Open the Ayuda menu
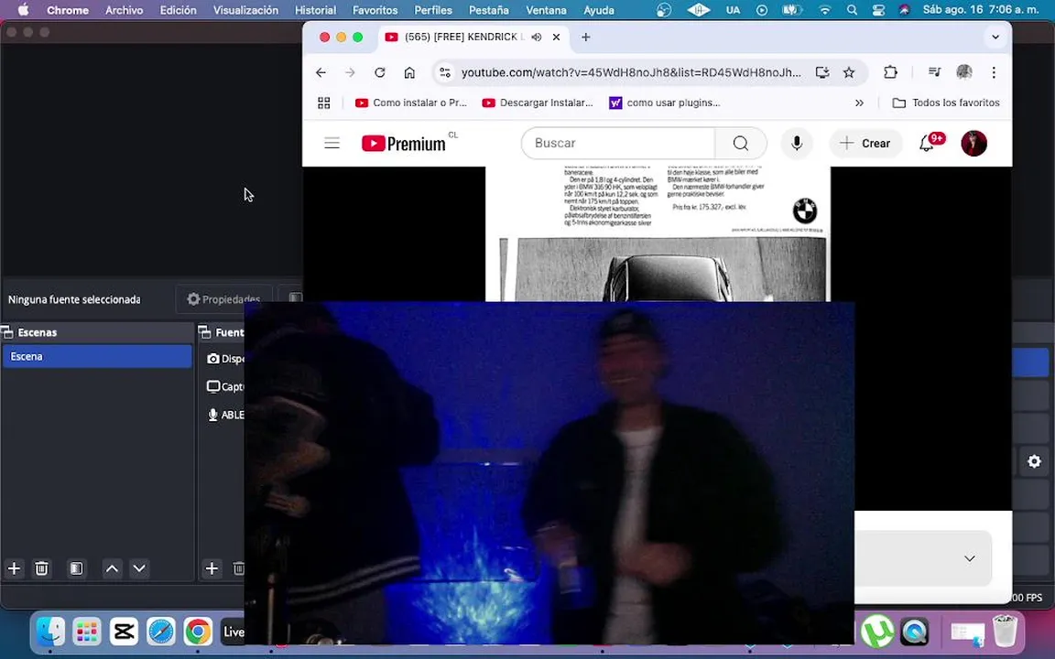This screenshot has width=1055, height=659. click(x=599, y=10)
